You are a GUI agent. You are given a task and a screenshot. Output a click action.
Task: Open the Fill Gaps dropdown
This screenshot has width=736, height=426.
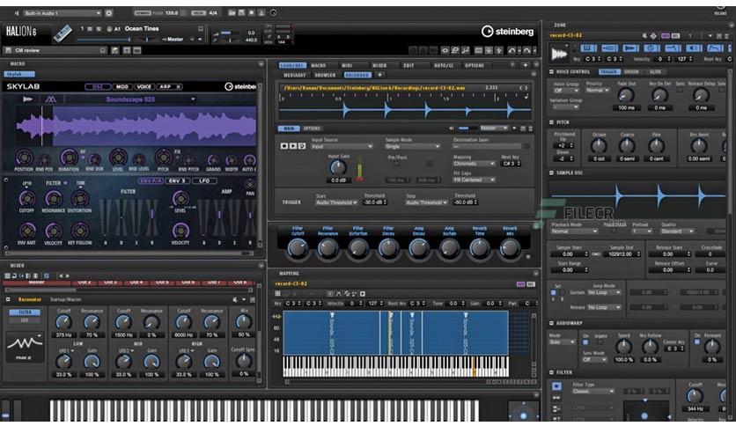pyautogui.click(x=474, y=180)
